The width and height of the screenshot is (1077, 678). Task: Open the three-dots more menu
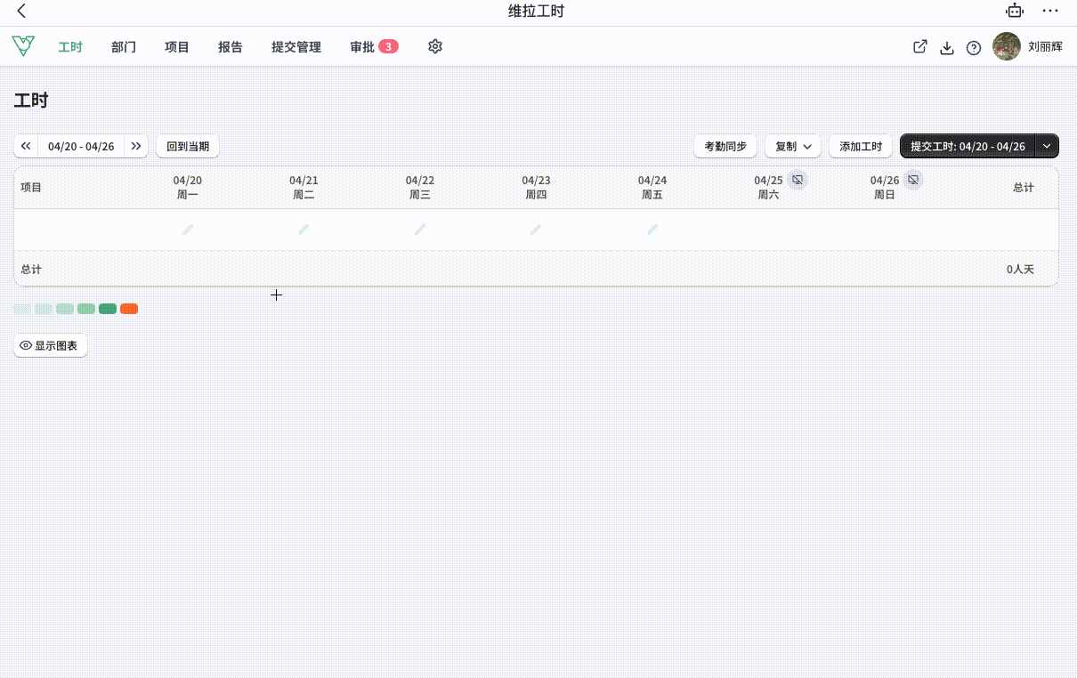pyautogui.click(x=1050, y=12)
